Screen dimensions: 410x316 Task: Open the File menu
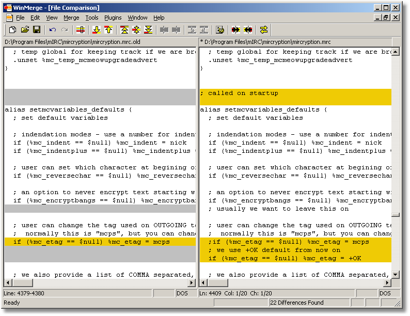click(x=20, y=18)
